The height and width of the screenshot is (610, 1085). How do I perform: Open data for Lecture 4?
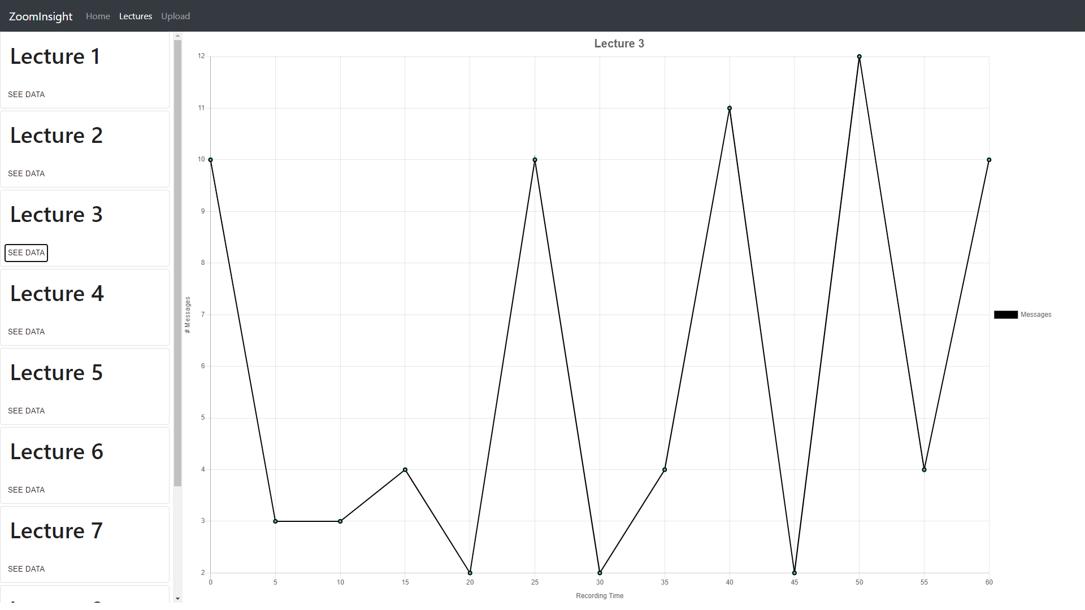(26, 332)
